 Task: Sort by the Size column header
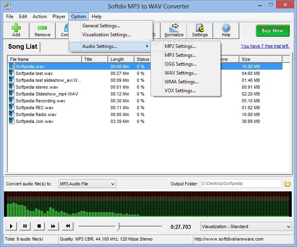(261, 59)
